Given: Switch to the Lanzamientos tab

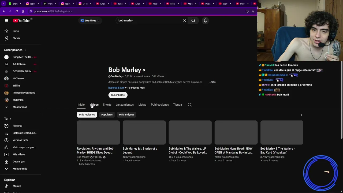Looking at the screenshot, I should tap(125, 105).
